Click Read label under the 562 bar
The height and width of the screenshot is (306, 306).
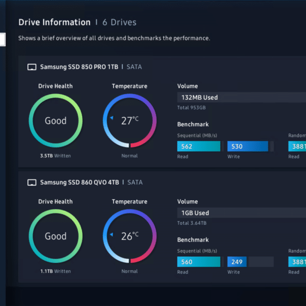(183, 156)
